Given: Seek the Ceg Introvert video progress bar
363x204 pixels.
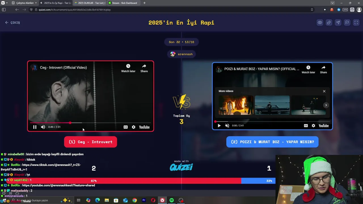Looking at the screenshot, I should [x=90, y=123].
